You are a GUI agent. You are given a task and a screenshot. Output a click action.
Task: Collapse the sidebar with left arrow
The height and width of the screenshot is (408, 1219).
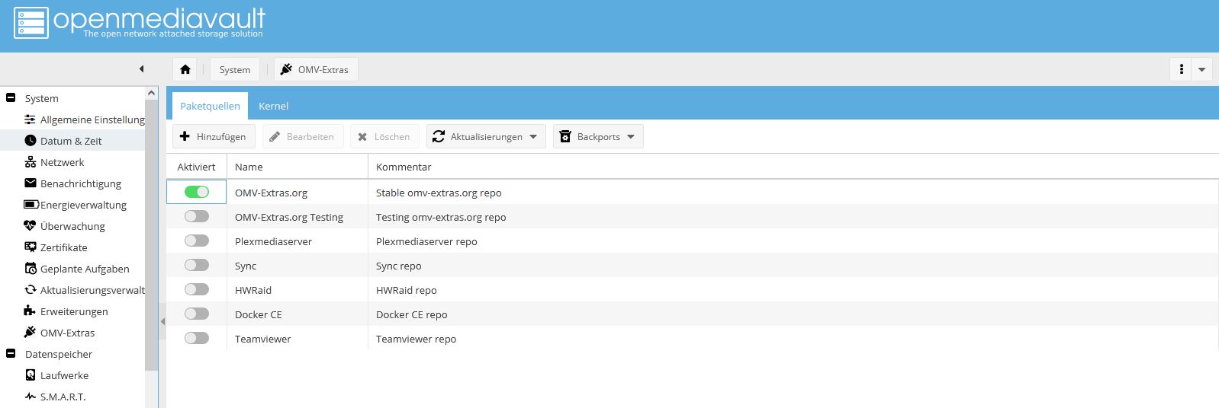pyautogui.click(x=142, y=69)
